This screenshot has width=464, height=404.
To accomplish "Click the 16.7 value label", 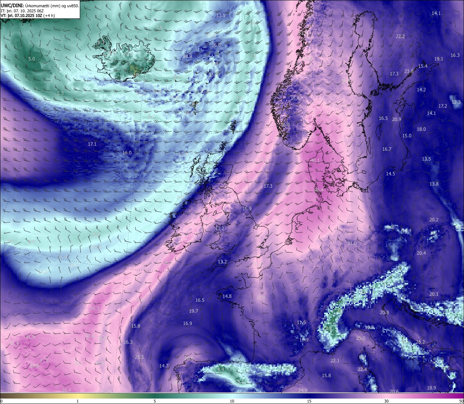I will [387, 149].
